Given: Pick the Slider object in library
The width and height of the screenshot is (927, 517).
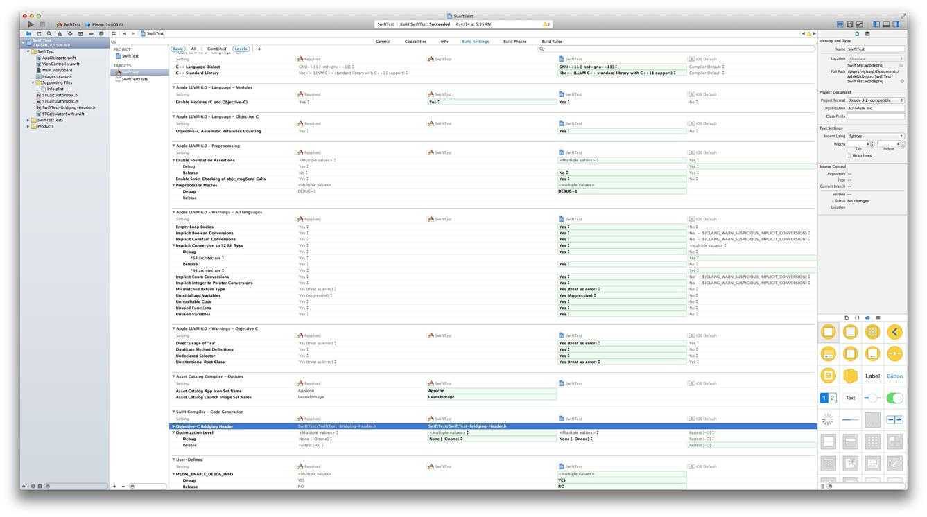Looking at the screenshot, I should 872,398.
